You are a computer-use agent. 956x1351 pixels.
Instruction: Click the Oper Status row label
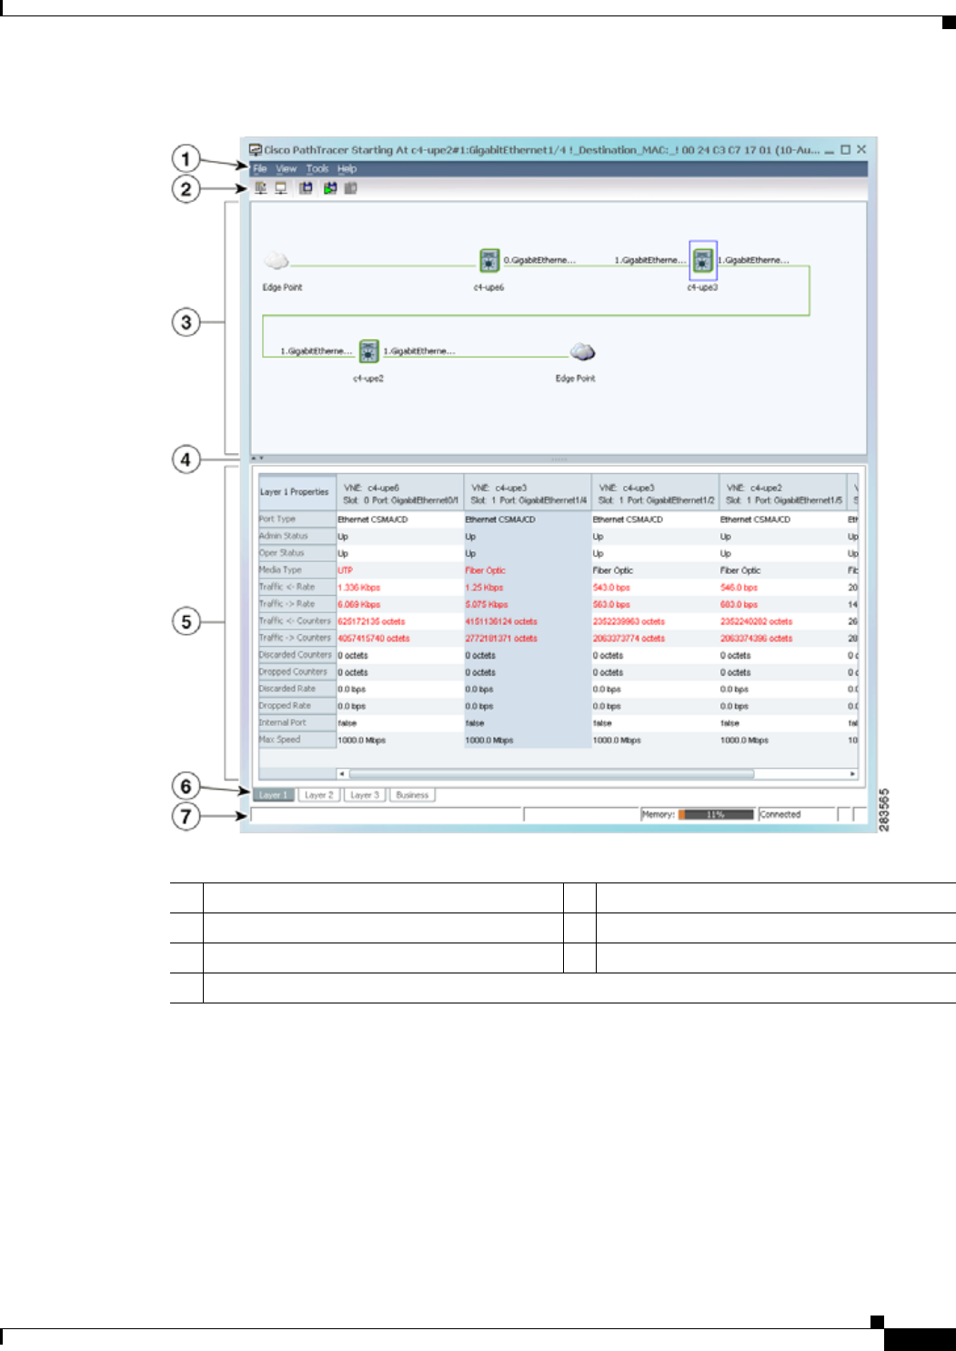(297, 553)
